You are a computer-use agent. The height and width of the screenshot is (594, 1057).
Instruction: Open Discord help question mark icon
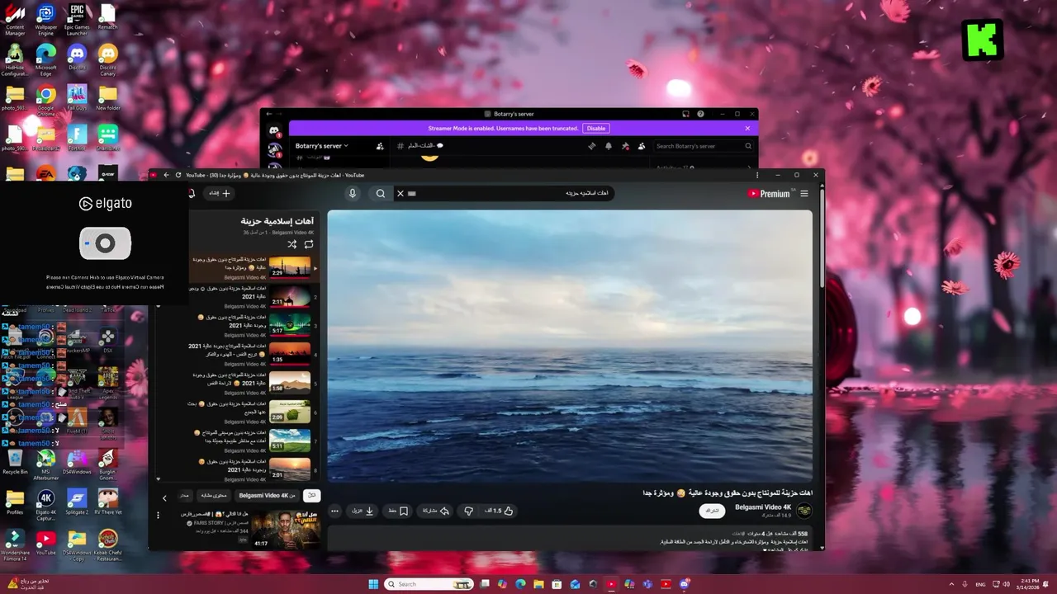coord(701,114)
